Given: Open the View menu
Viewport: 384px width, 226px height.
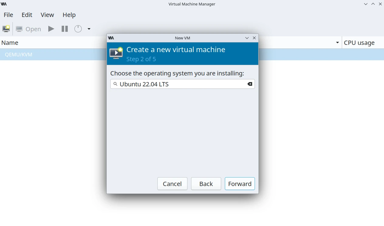Looking at the screenshot, I should click(47, 15).
